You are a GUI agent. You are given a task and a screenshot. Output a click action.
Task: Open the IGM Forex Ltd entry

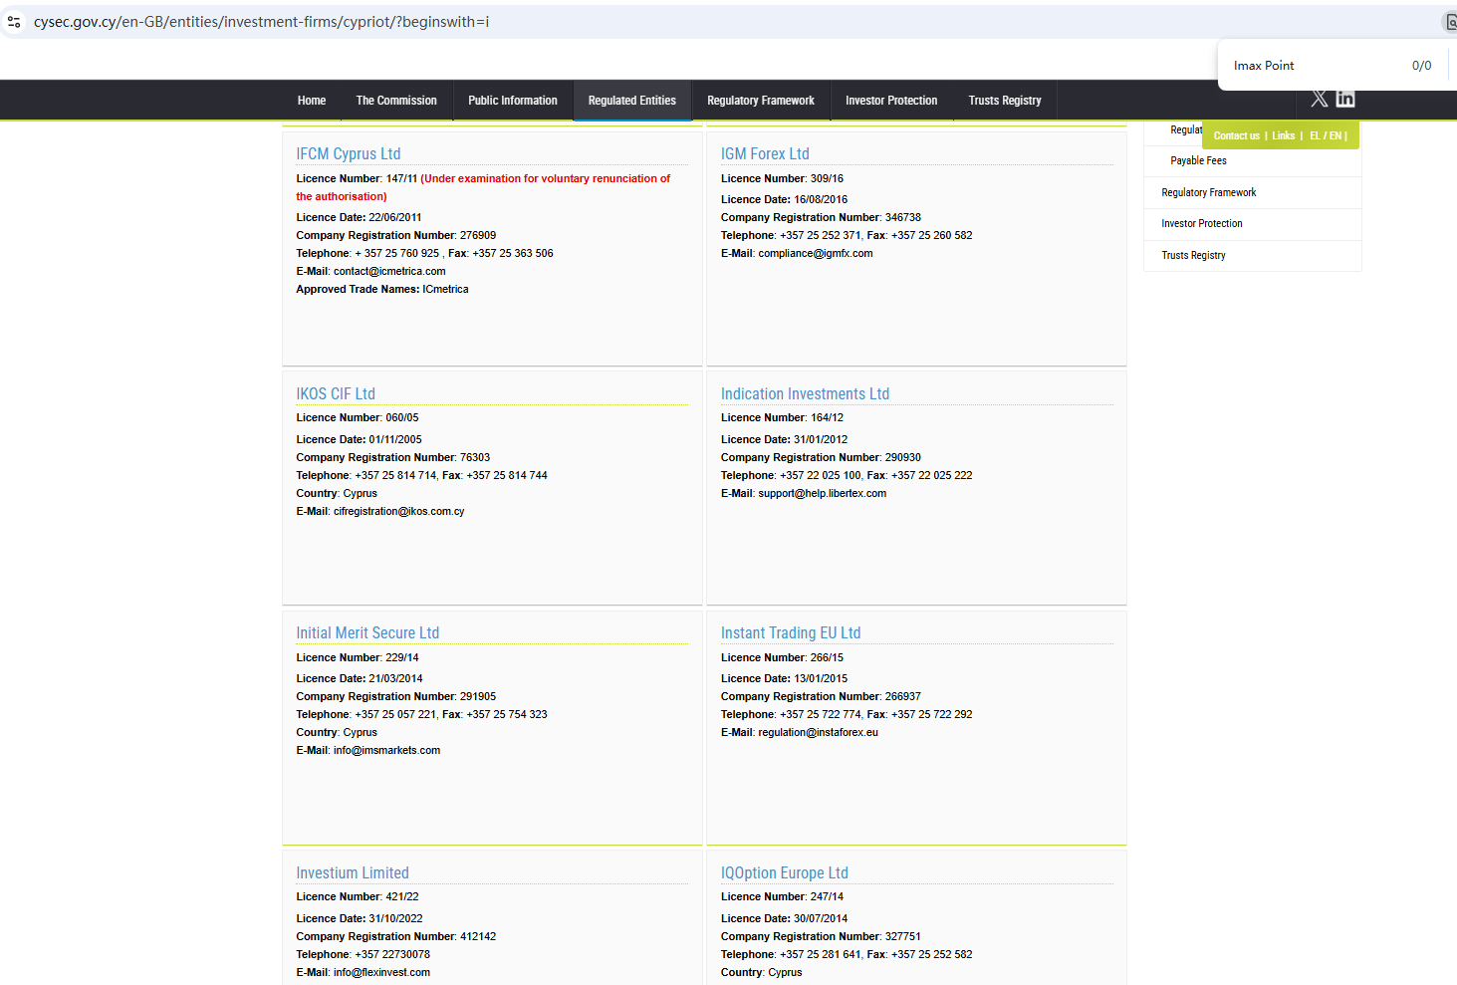[x=765, y=154]
